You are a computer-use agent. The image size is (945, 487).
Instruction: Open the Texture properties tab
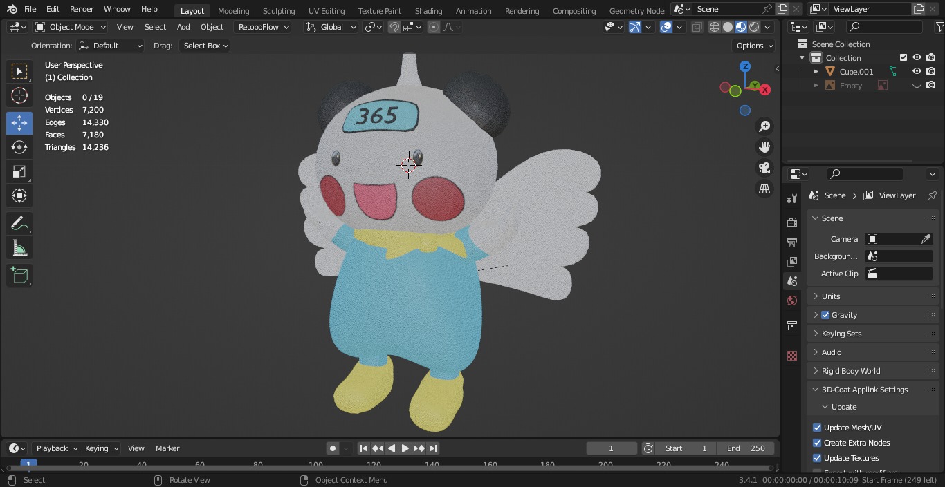[x=792, y=356]
